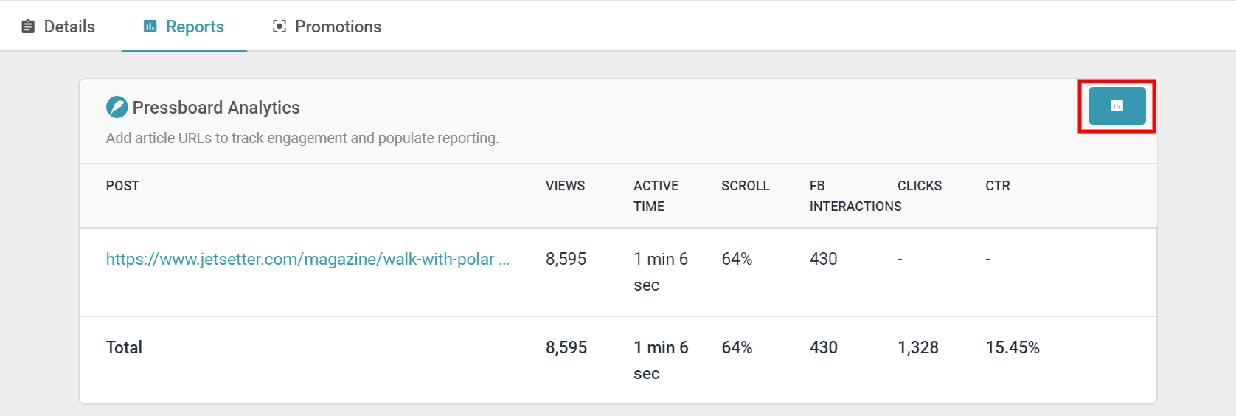1236x416 pixels.
Task: Click the 15.45% total CTR value
Action: tap(1013, 347)
